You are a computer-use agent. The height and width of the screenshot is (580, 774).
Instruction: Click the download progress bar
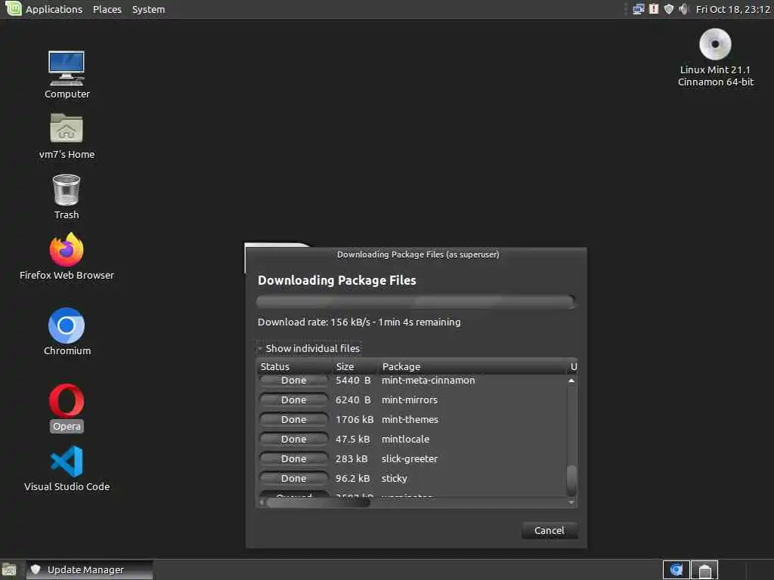point(416,301)
